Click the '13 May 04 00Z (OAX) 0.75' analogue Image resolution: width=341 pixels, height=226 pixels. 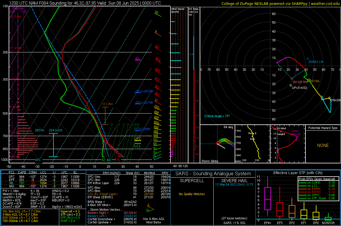coord(234,184)
